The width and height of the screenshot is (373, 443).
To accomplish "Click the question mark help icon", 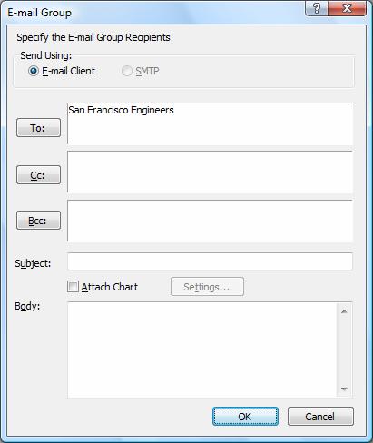I will click(x=316, y=8).
